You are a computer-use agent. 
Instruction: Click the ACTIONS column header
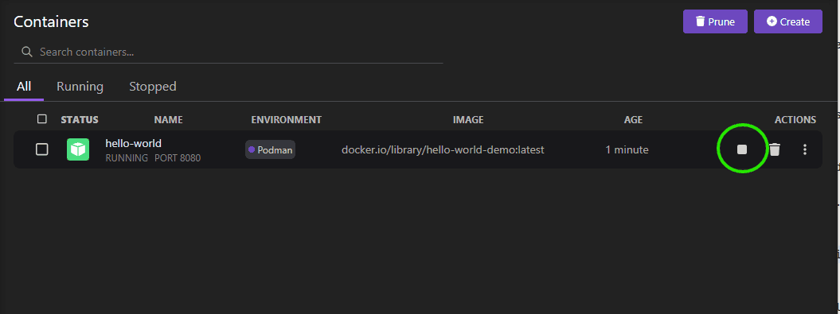pyautogui.click(x=795, y=120)
